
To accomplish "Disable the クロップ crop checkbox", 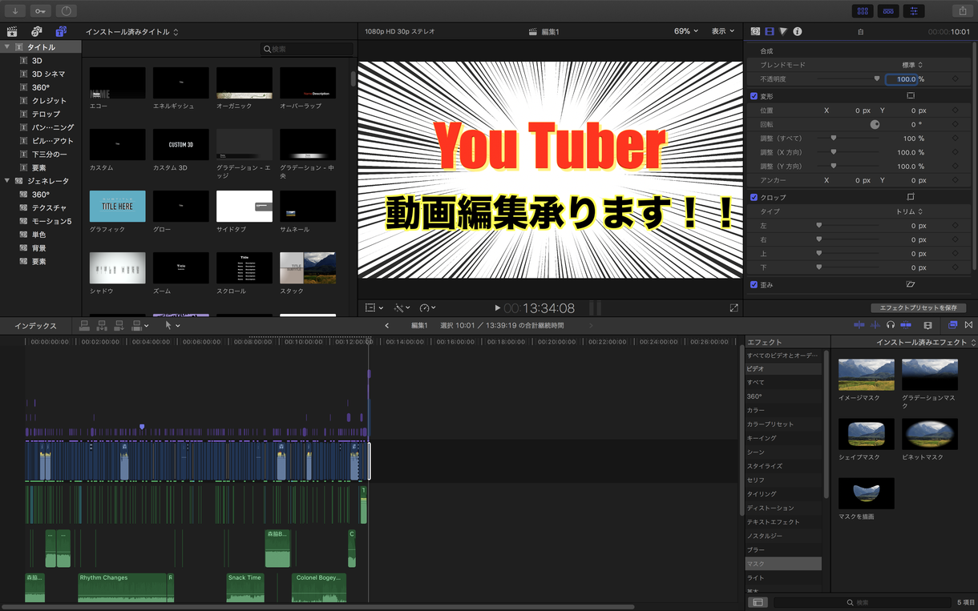I will point(754,197).
